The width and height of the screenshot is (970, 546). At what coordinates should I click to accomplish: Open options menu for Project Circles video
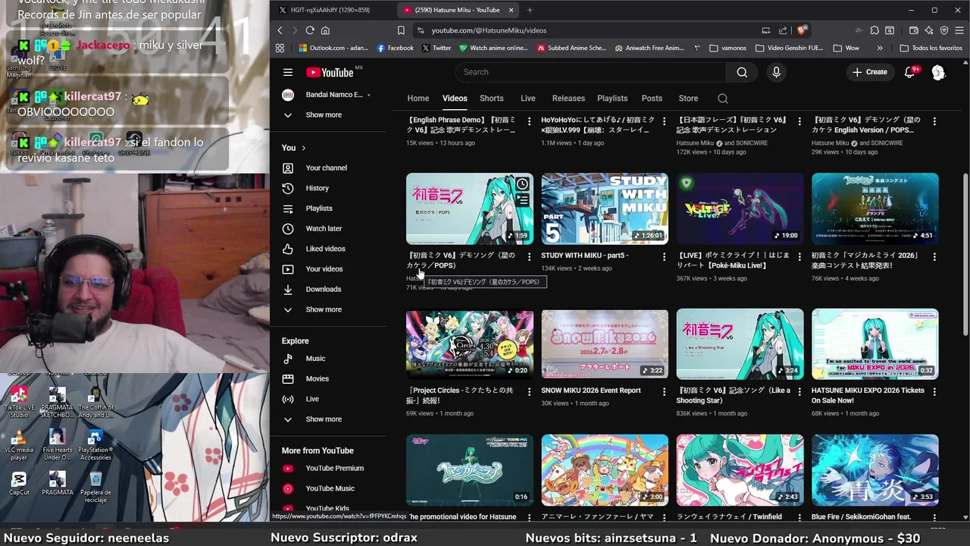[529, 391]
